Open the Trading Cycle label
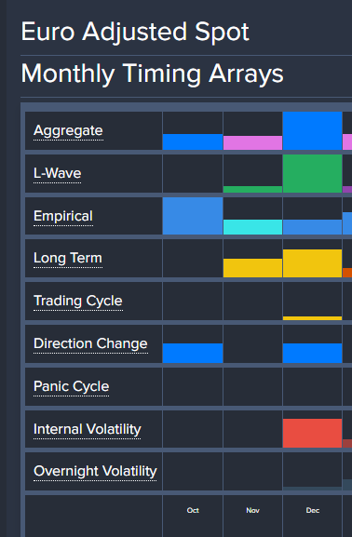This screenshot has height=537, width=352. coord(78,301)
